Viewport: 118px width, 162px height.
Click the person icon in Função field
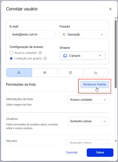click(64, 34)
